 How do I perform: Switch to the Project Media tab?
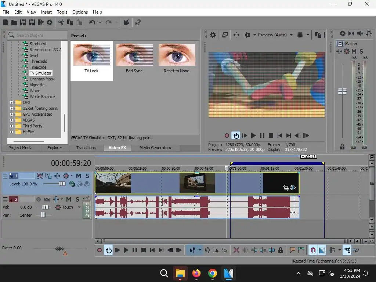point(21,148)
